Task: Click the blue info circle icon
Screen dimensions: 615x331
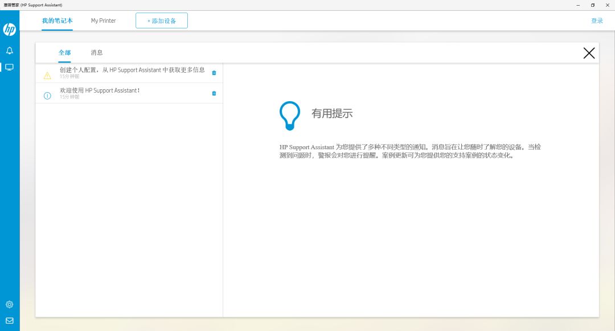Action: (47, 96)
